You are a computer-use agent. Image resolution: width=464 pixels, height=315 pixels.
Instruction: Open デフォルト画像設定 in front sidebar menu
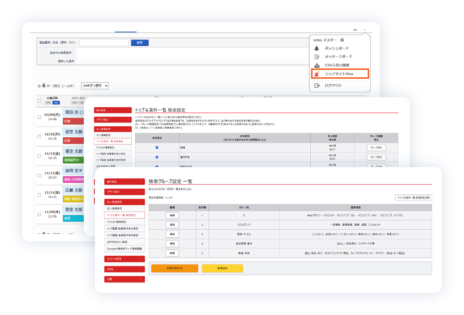(x=124, y=222)
